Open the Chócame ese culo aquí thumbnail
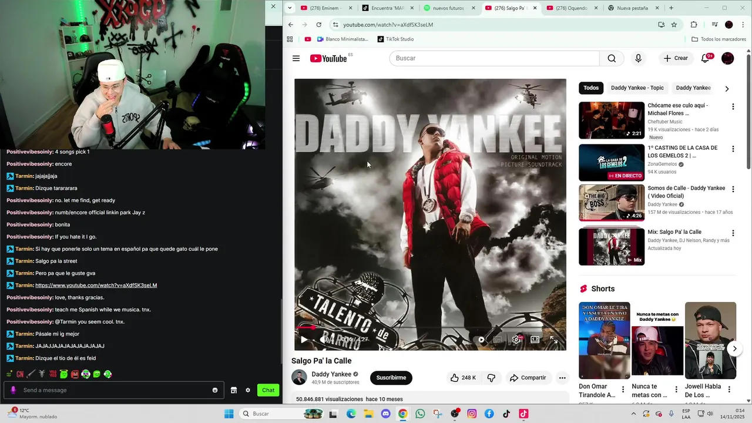The image size is (752, 423). (x=612, y=120)
